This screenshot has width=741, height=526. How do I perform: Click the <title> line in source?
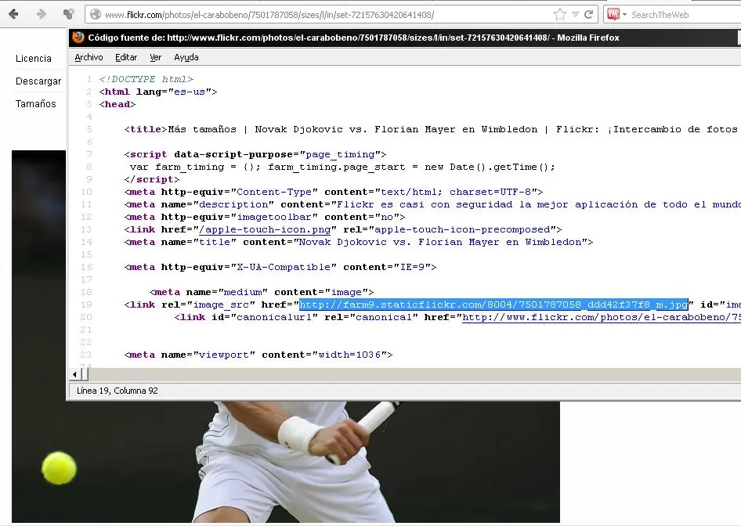430,129
